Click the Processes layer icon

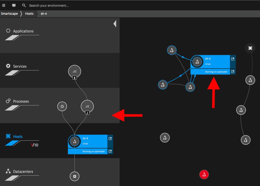pos(8,101)
